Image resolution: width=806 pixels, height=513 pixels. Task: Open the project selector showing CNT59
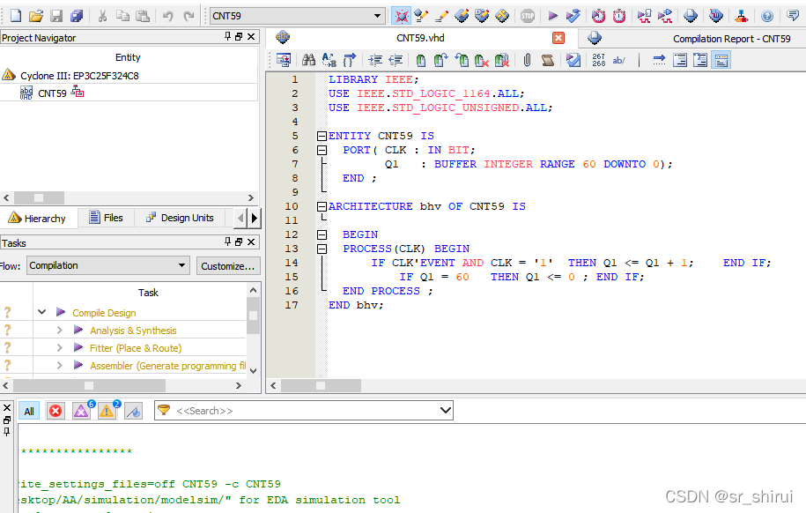tap(298, 16)
